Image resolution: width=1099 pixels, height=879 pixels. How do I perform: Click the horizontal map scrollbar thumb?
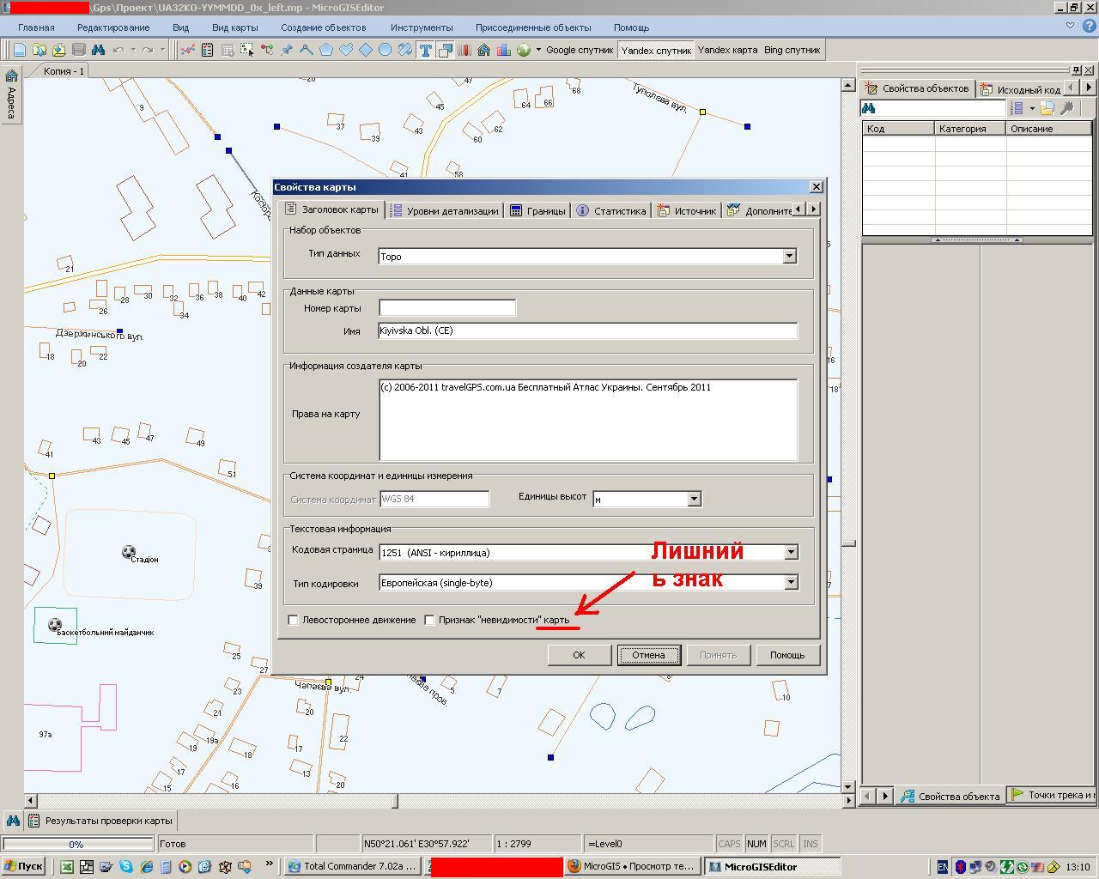(x=395, y=800)
